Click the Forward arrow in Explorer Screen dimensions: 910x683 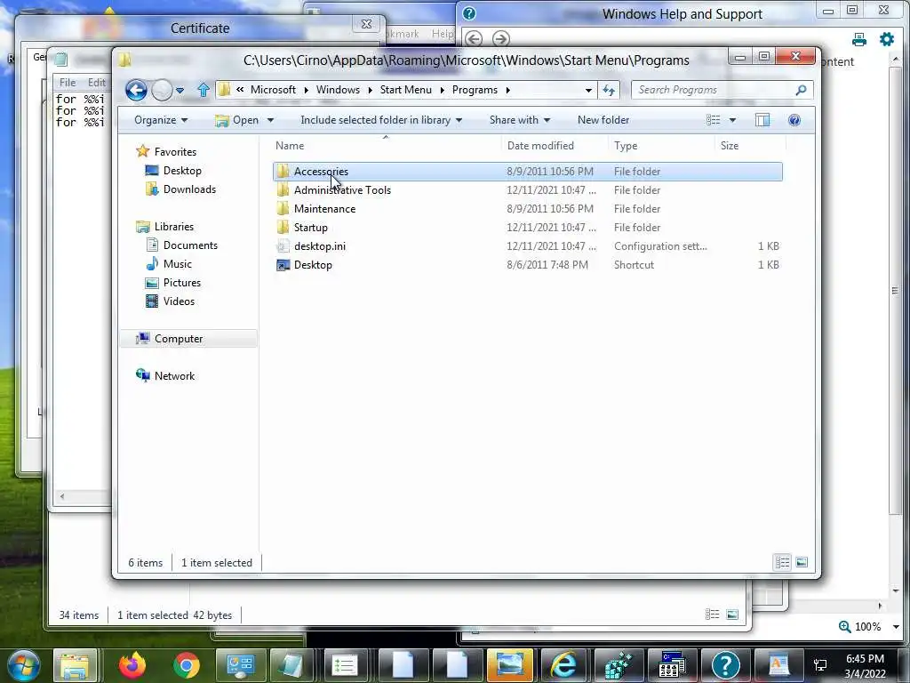(x=162, y=90)
